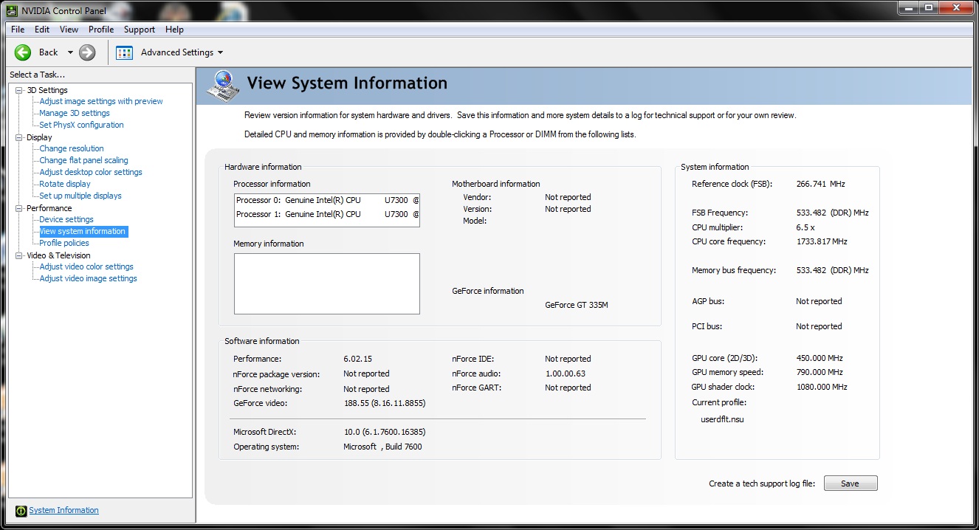The height and width of the screenshot is (530, 979).
Task: Open the Edit menu
Action: pyautogui.click(x=42, y=30)
